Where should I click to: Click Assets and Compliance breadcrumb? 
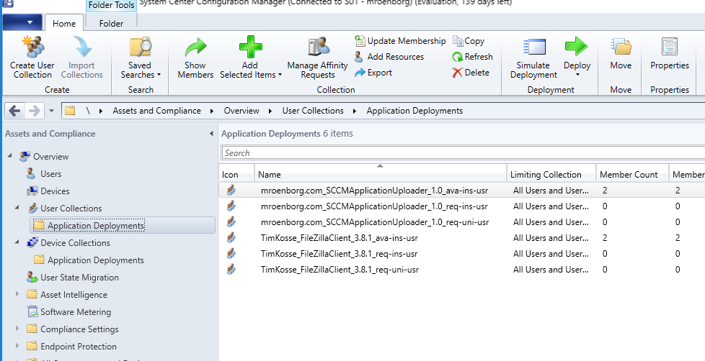[157, 111]
